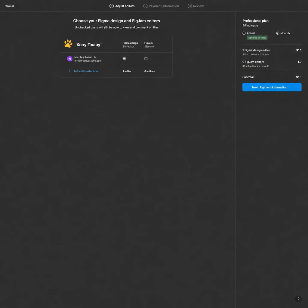Click the Subtotal label

248,77
